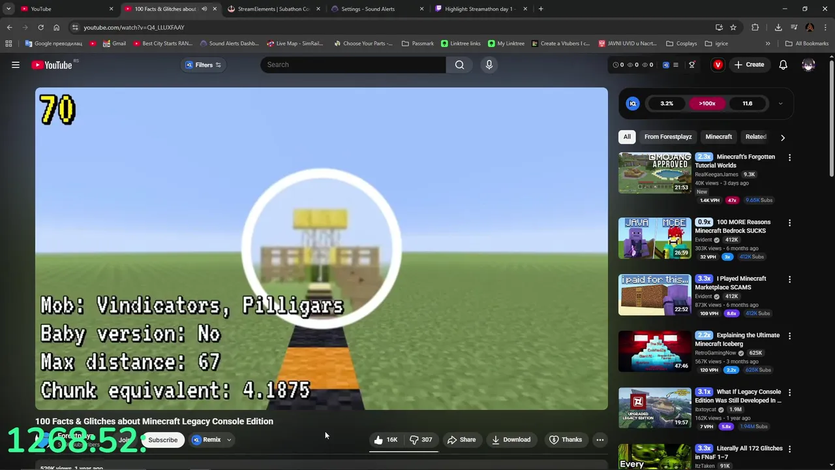Open more actions ellipsis under video
Screen dimensions: 835x470
pyautogui.click(x=600, y=440)
